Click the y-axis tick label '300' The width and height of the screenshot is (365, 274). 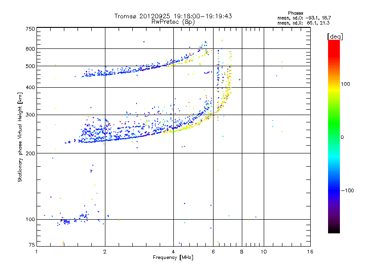[30, 115]
